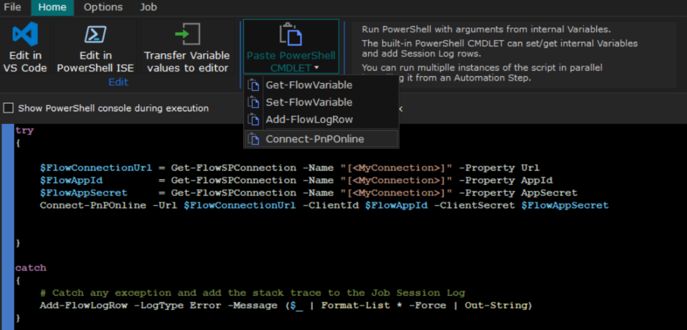The height and width of the screenshot is (330, 687).
Task: Choose Get-FlowVariable from the CMDLET list
Action: [308, 85]
